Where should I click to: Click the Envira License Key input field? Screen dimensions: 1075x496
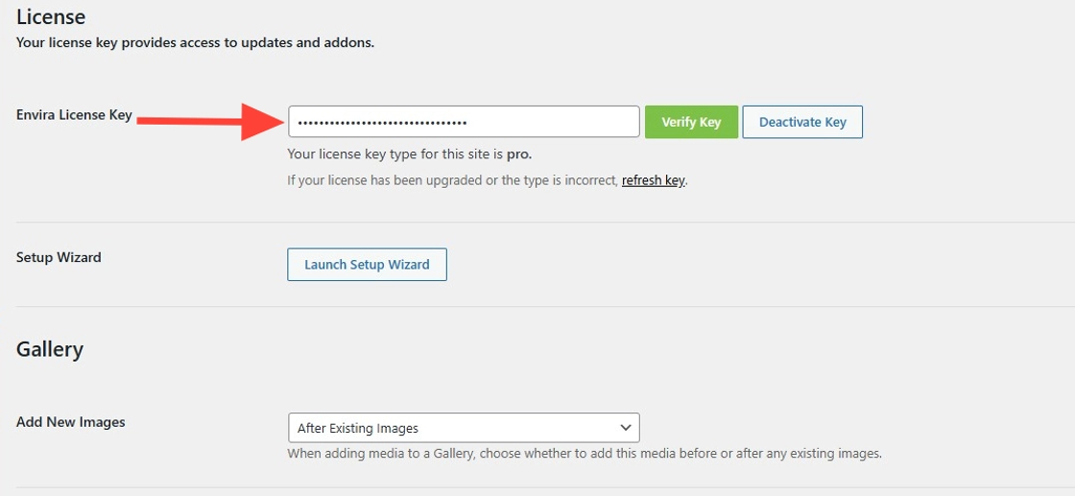(x=464, y=122)
